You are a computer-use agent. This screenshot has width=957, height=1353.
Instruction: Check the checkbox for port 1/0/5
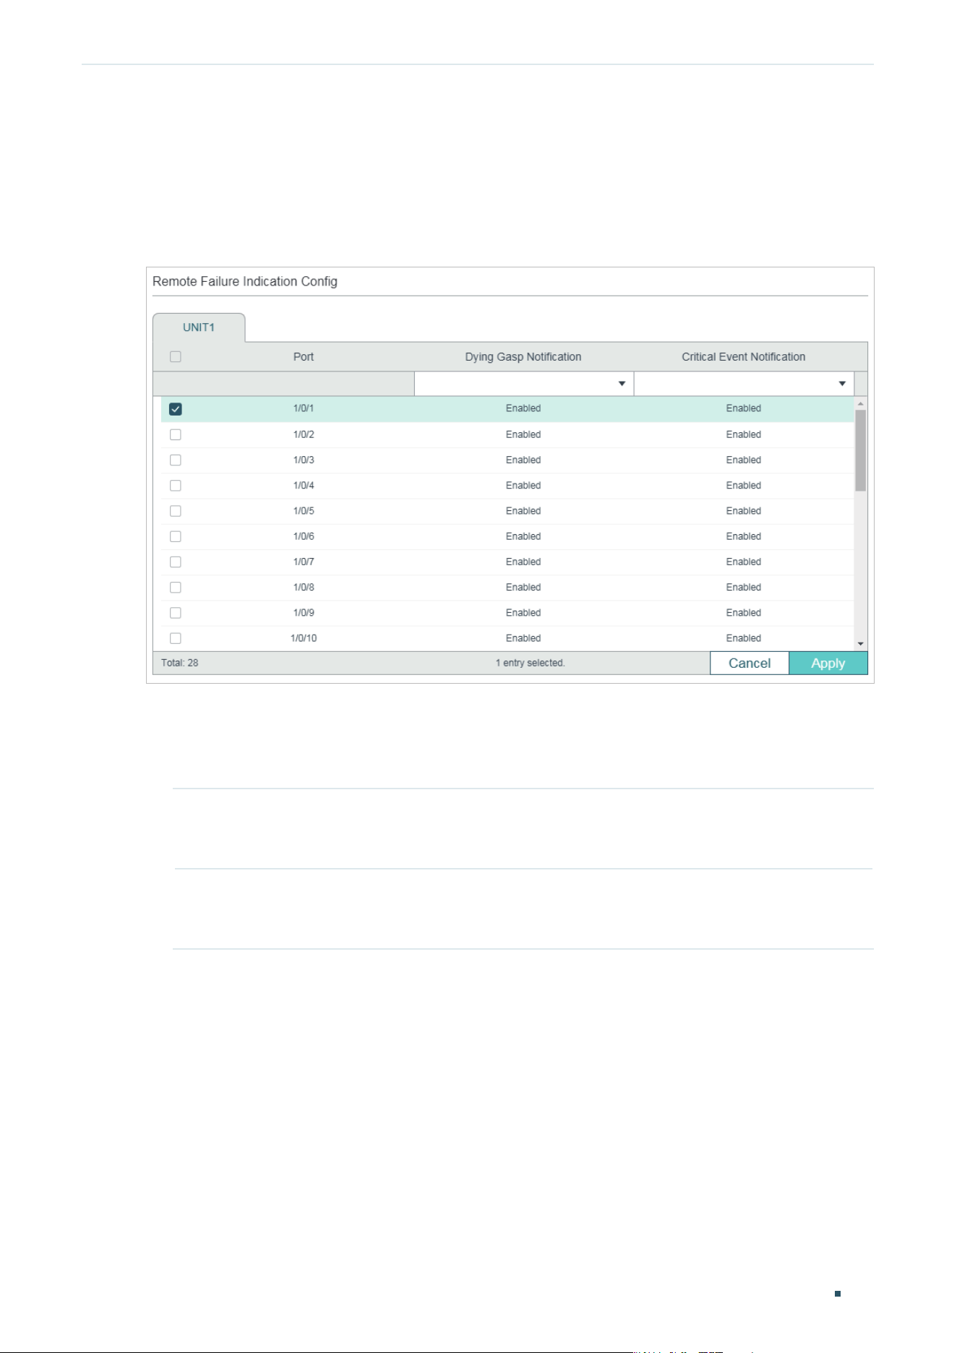tap(175, 511)
